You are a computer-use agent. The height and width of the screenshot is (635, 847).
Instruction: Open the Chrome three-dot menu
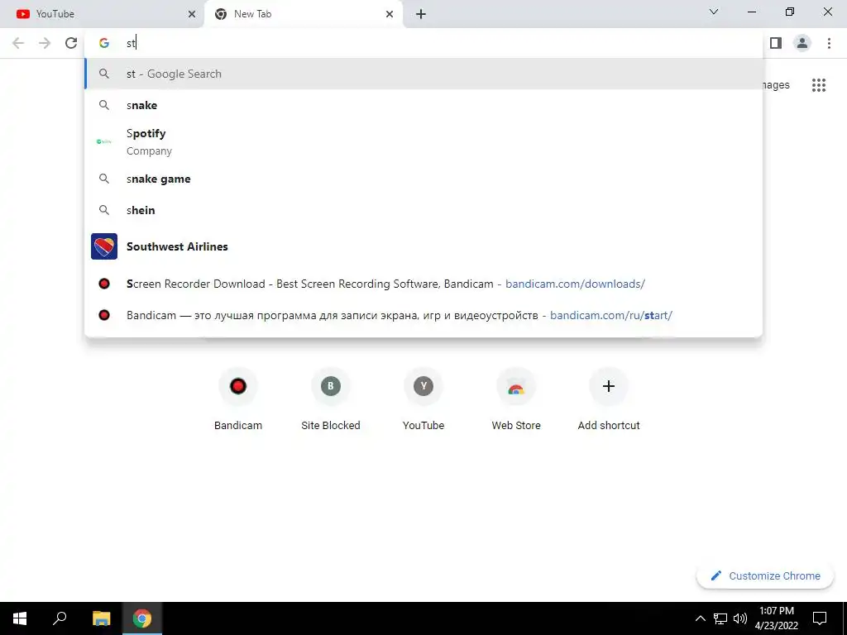pyautogui.click(x=829, y=43)
